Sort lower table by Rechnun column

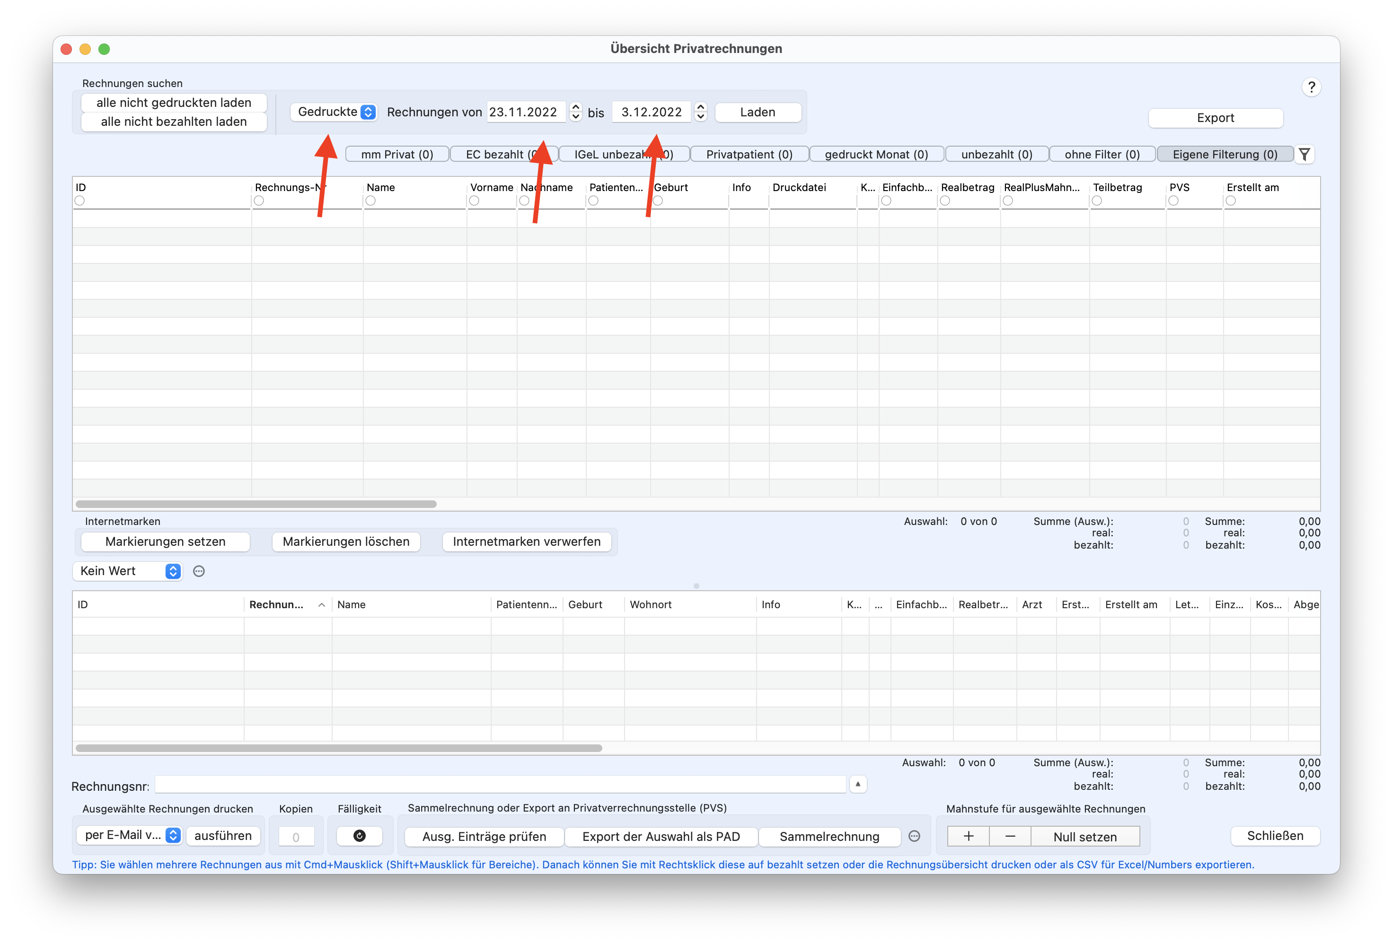pyautogui.click(x=288, y=605)
